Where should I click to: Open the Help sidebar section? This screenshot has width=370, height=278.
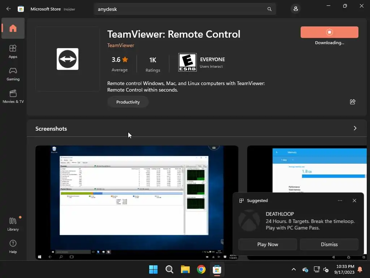(13, 247)
